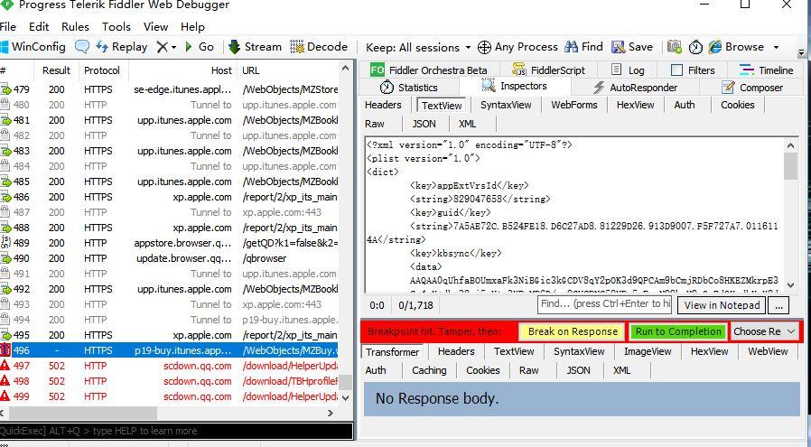Click toolbar overflow arrow at far right
The height and width of the screenshot is (447, 811).
click(x=802, y=52)
